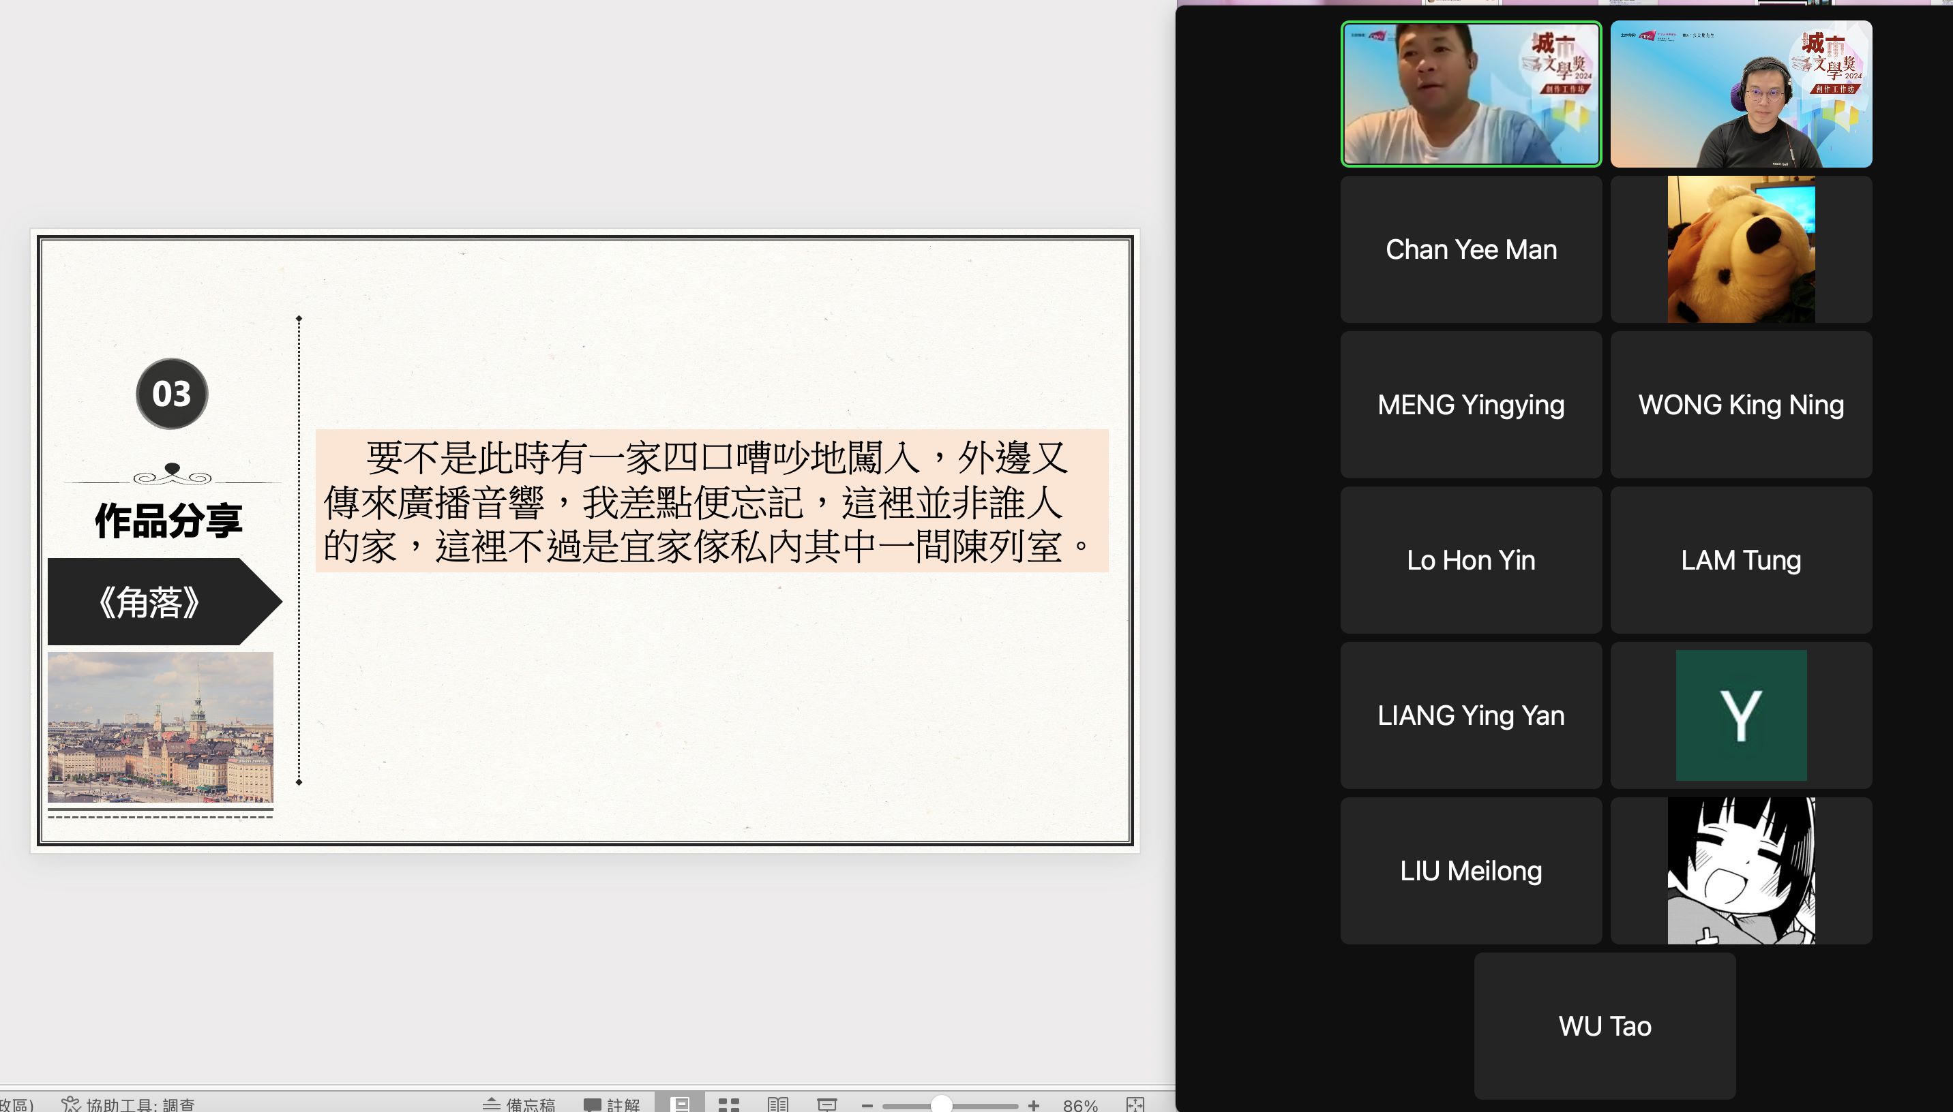
Task: Click the zoom in plus button
Action: click(1034, 1105)
